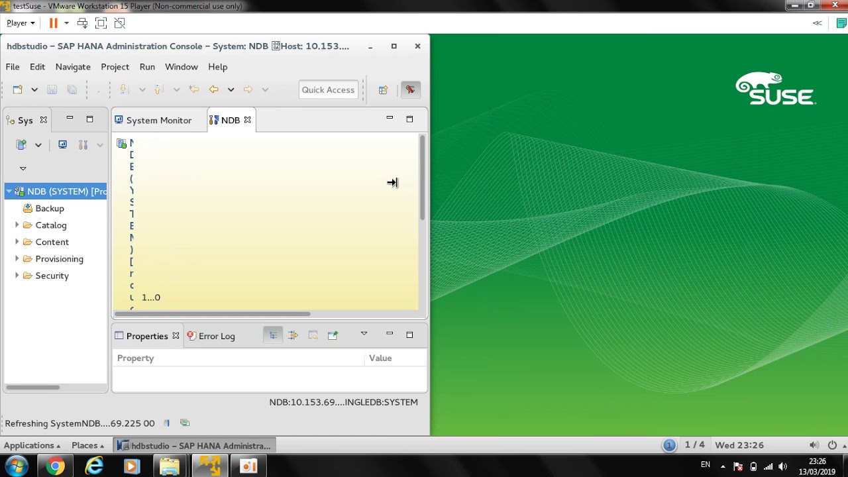
Task: Expand the Security folder
Action: 17,276
